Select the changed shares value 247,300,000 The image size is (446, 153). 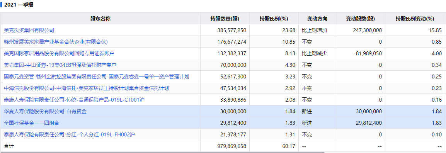(367, 30)
